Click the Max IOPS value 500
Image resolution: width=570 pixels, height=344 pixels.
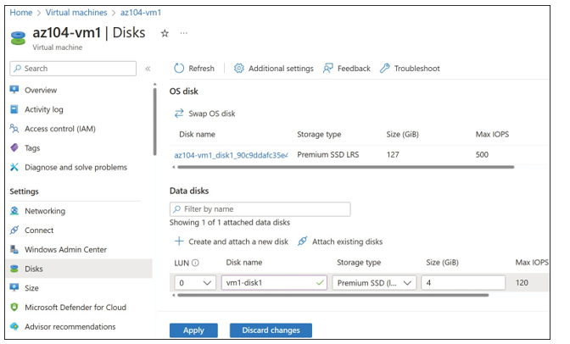482,155
